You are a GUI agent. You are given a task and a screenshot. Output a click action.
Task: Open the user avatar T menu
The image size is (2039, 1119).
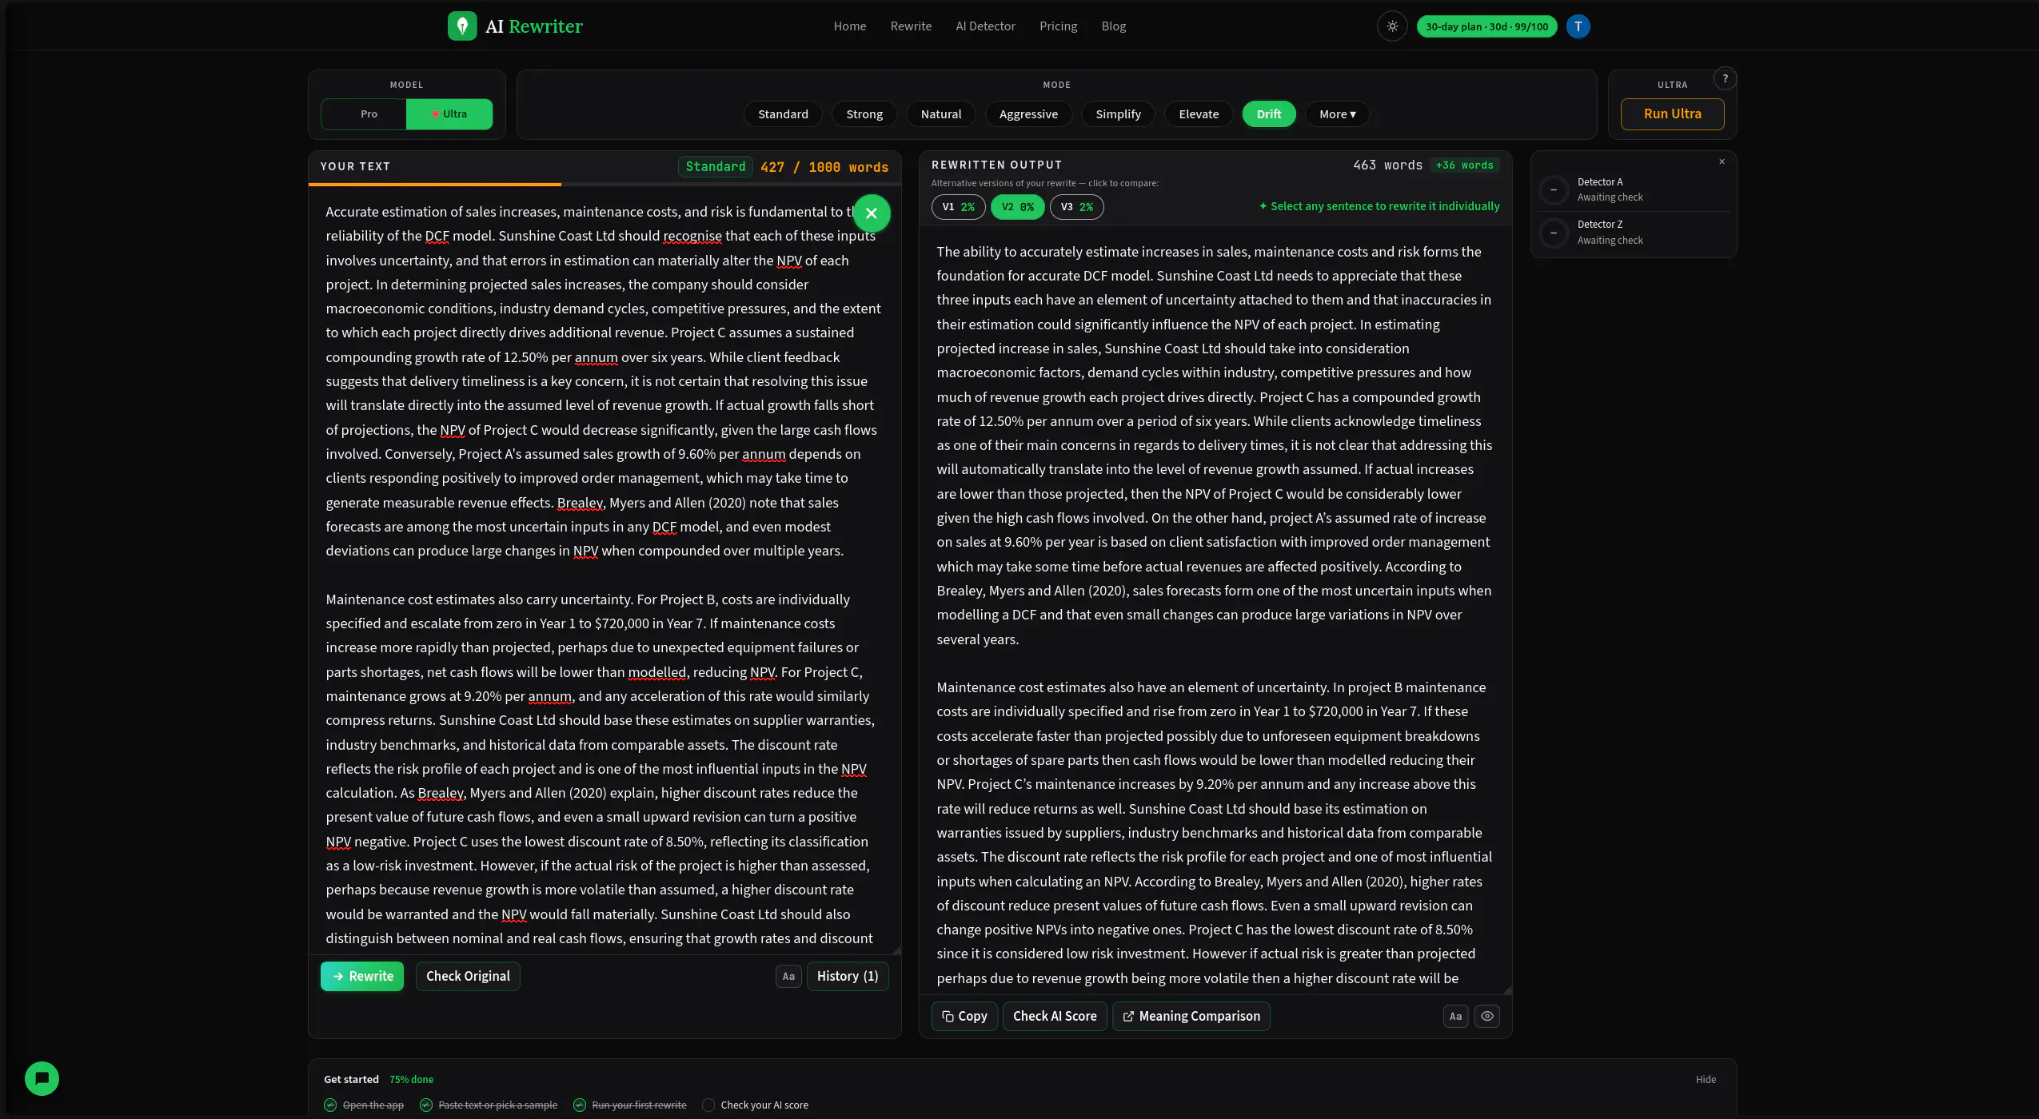coord(1578,26)
